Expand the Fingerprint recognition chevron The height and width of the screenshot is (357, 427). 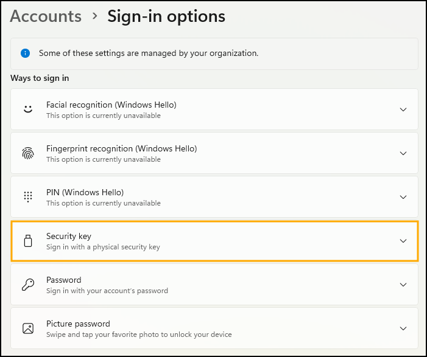click(403, 153)
